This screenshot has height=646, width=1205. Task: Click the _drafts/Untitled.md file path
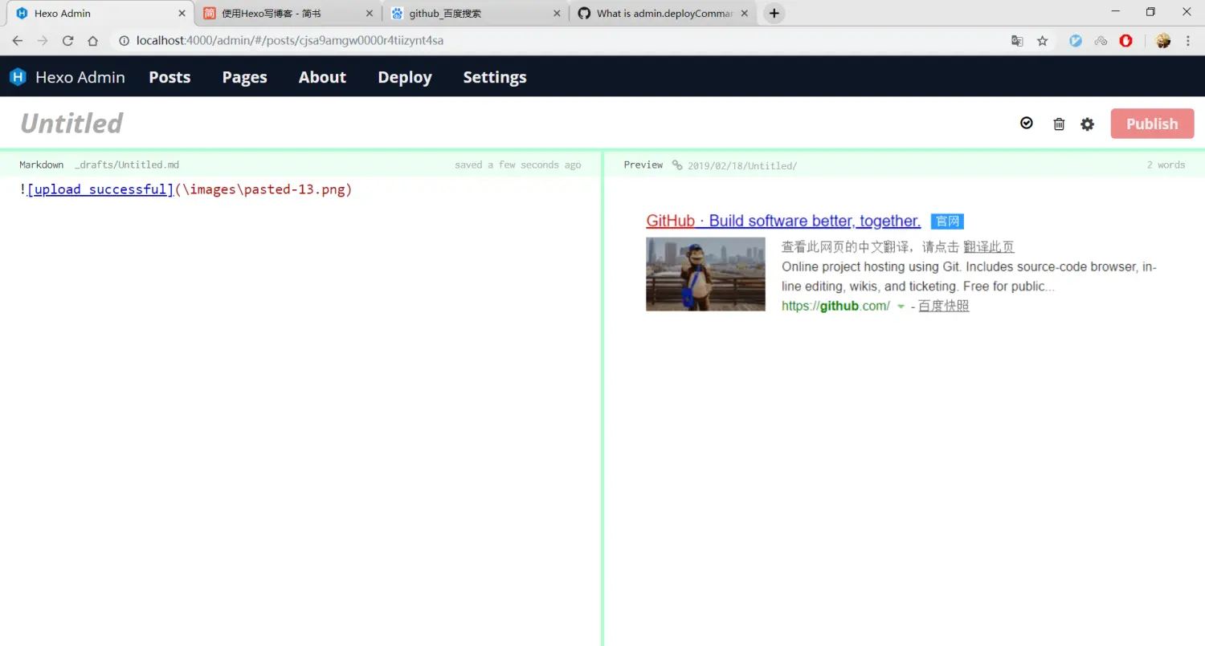pyautogui.click(x=127, y=165)
